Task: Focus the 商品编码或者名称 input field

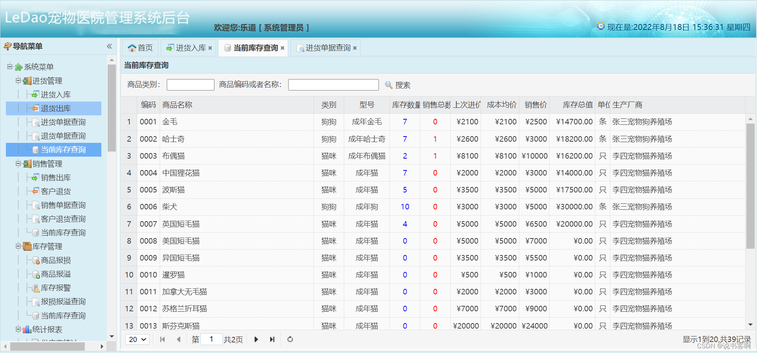Action: pyautogui.click(x=334, y=85)
